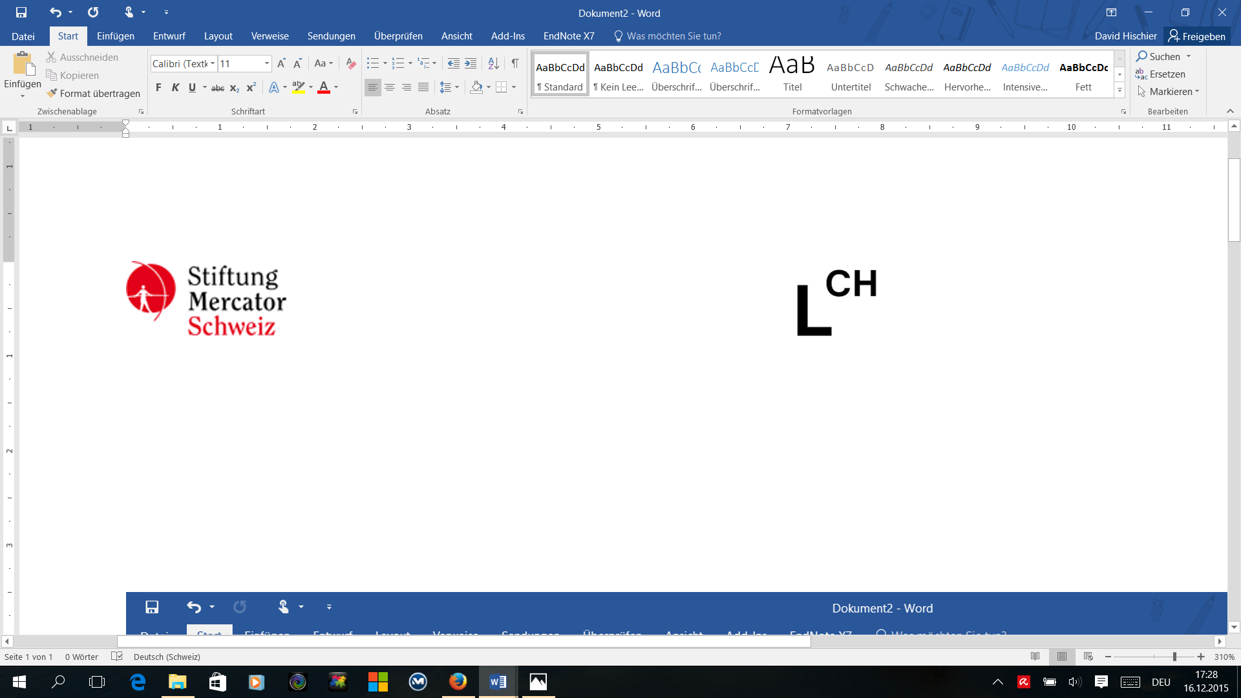This screenshot has width=1241, height=698.
Task: Apply yellow text highlight color
Action: tap(298, 87)
